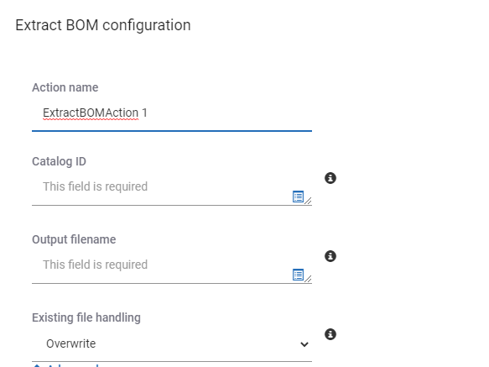Focus the Catalog ID input field

pos(172,189)
